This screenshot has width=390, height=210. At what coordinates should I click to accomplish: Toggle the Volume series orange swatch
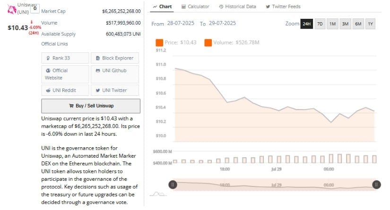[208, 42]
